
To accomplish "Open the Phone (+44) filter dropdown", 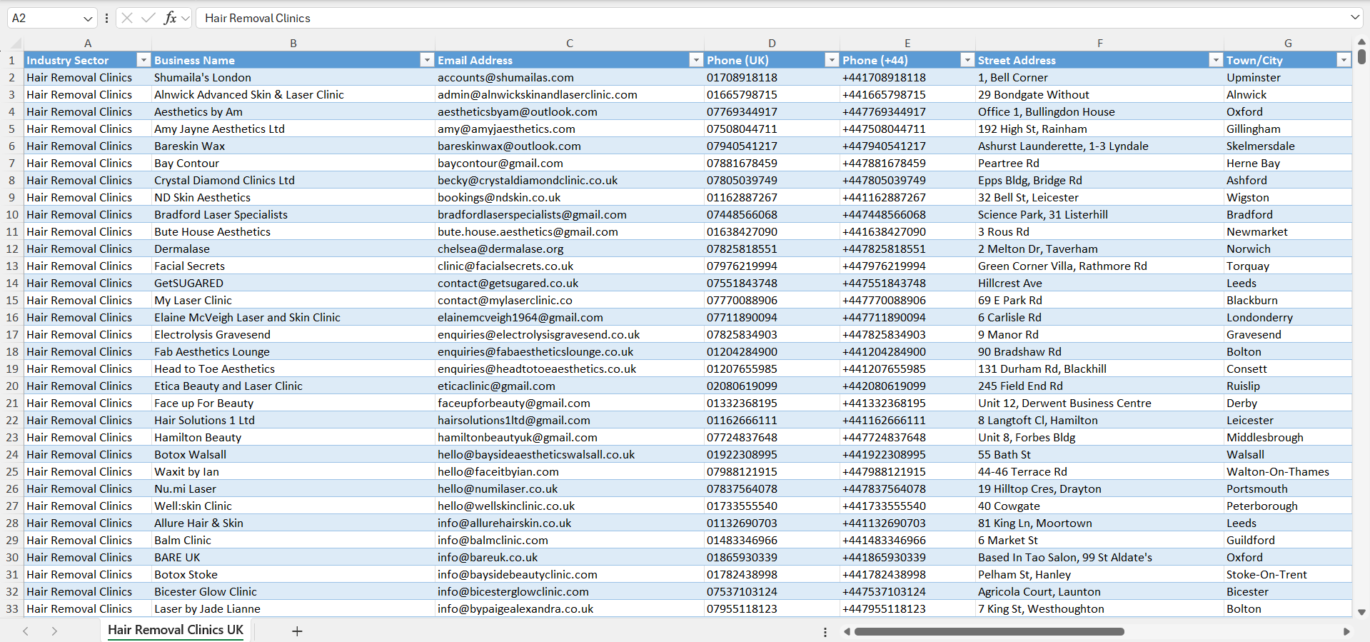I will click(x=967, y=60).
